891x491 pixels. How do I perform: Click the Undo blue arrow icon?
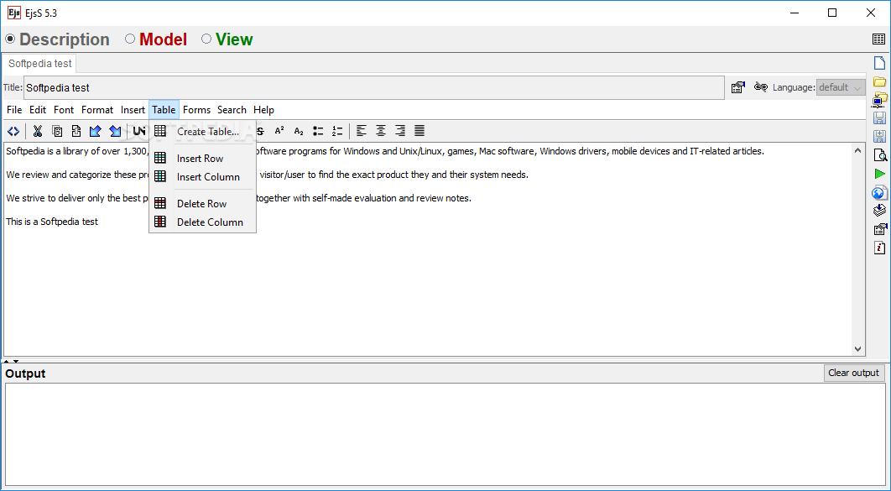[96, 131]
